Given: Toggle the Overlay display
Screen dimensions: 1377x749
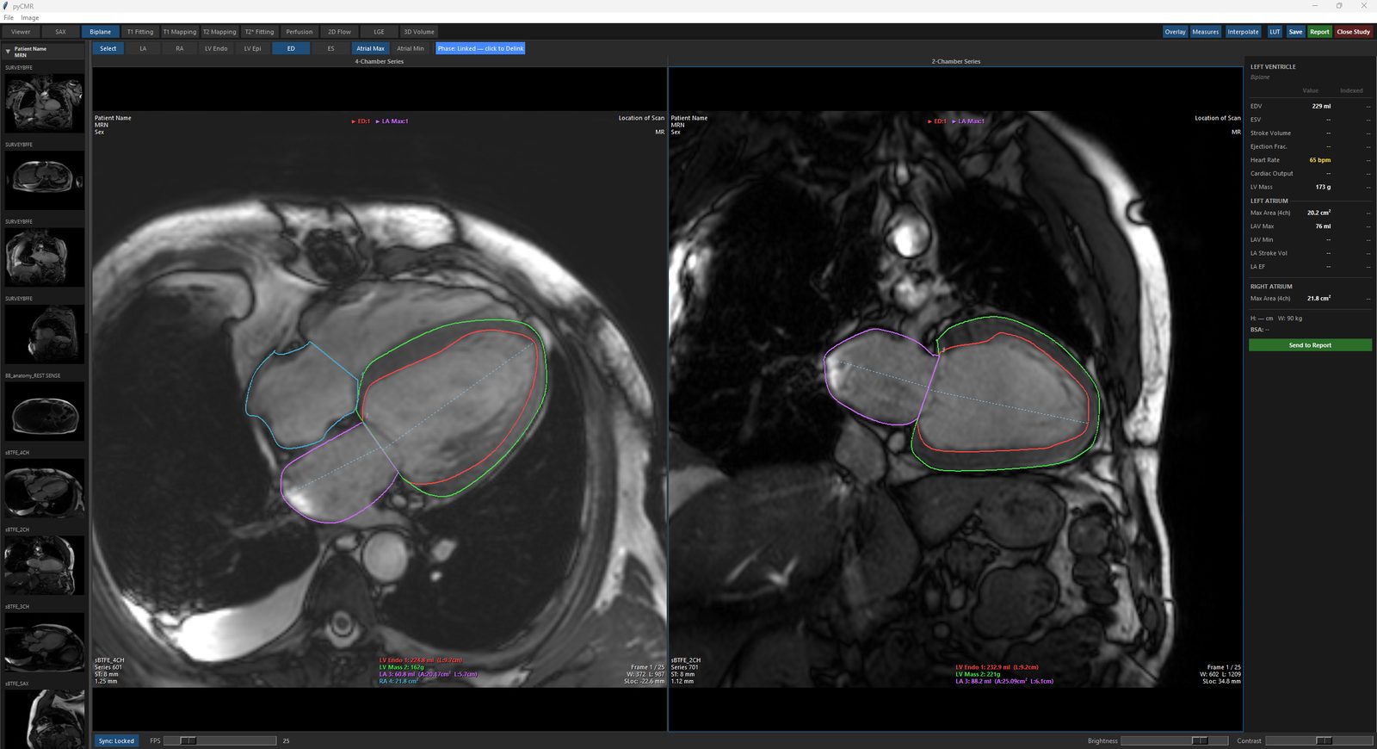Looking at the screenshot, I should click(1175, 32).
